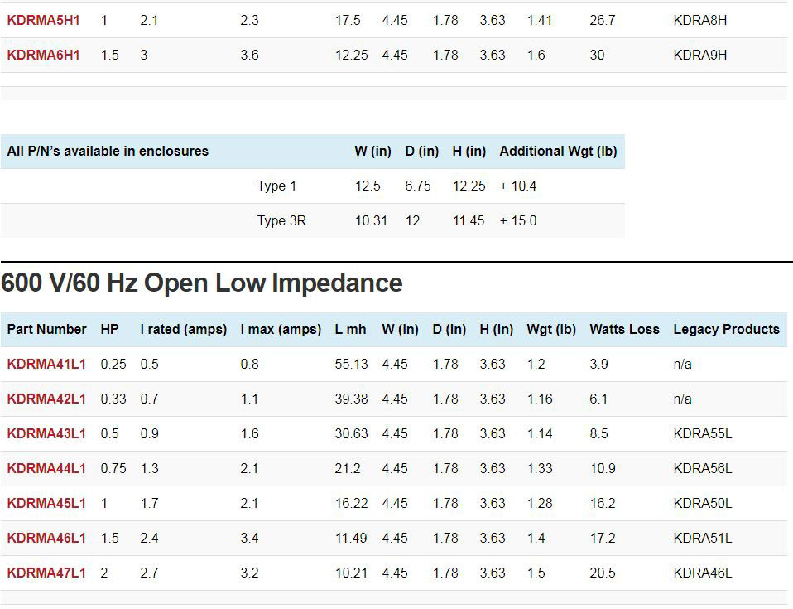The height and width of the screenshot is (609, 793).
Task: Click the '3.4' I max value for KDRMA46L1
Action: (249, 538)
